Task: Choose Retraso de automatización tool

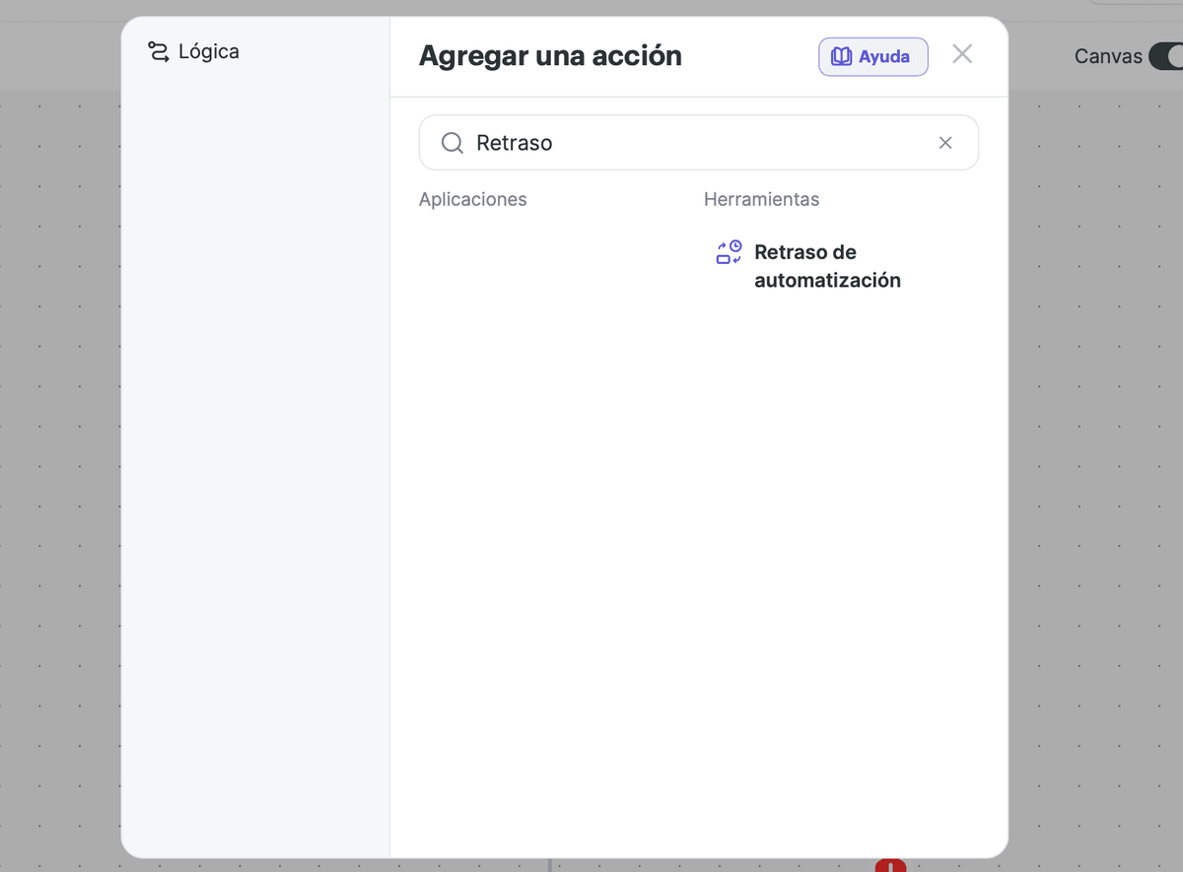Action: pyautogui.click(x=808, y=266)
